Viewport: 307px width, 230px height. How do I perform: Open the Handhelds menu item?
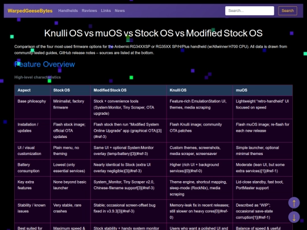(68, 11)
